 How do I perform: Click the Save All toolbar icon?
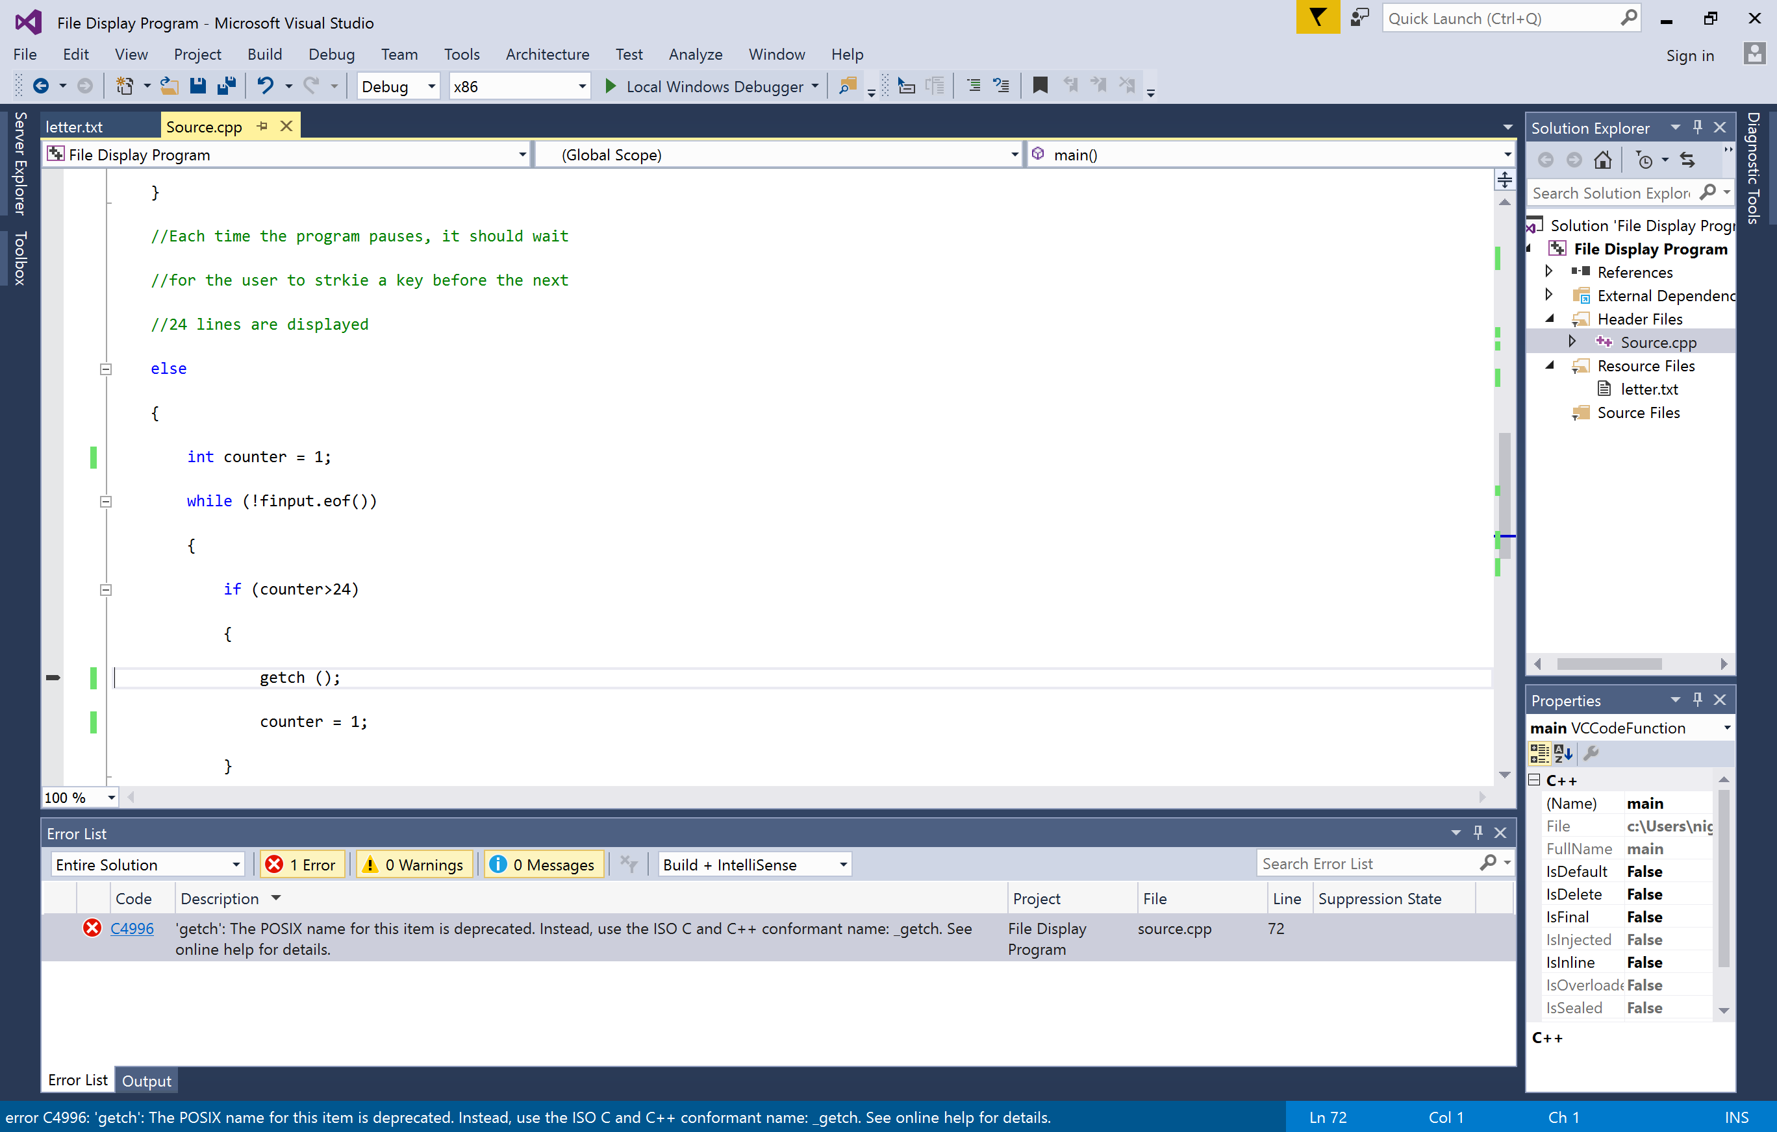point(227,86)
